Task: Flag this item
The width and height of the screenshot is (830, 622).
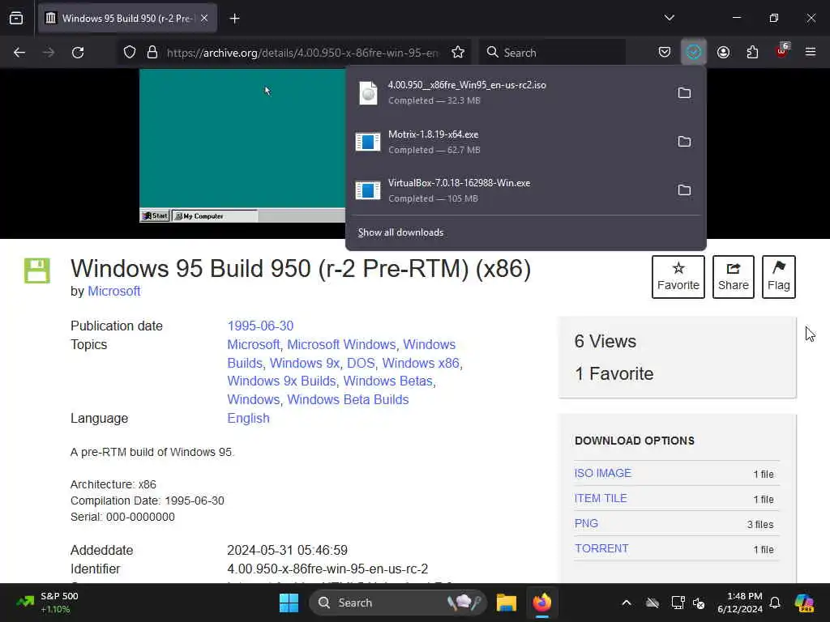Action: (779, 277)
